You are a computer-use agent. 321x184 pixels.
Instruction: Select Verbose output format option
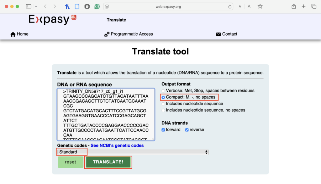coord(163,91)
